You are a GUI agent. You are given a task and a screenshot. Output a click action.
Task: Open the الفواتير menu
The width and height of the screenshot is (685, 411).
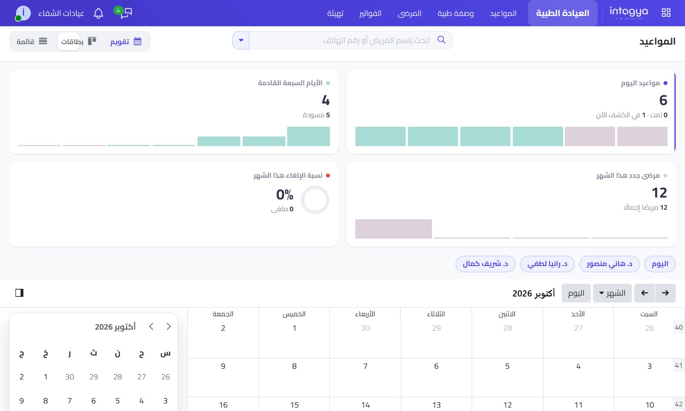370,13
